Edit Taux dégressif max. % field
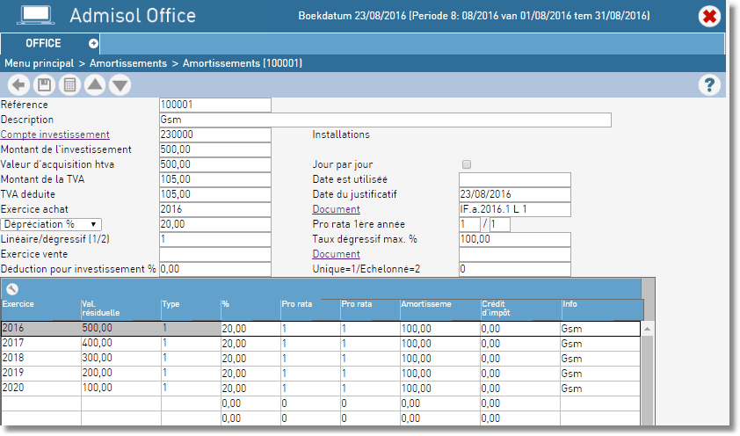 [x=515, y=239]
